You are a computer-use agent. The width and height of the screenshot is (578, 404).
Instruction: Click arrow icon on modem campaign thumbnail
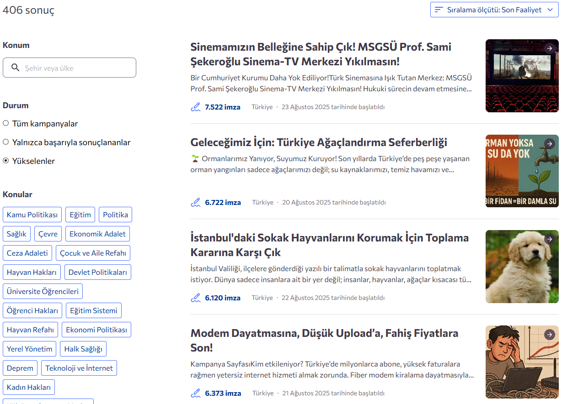(550, 335)
